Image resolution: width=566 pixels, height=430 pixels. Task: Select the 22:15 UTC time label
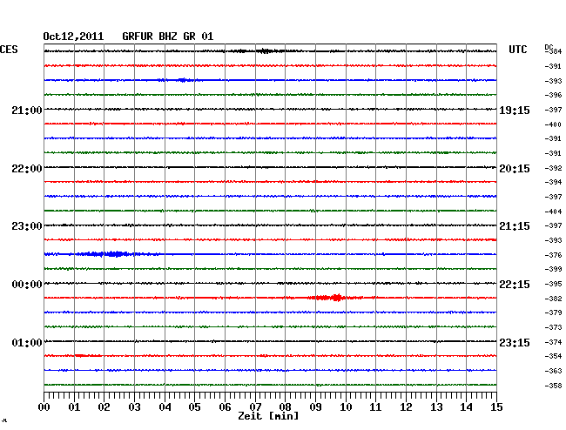[x=515, y=285]
